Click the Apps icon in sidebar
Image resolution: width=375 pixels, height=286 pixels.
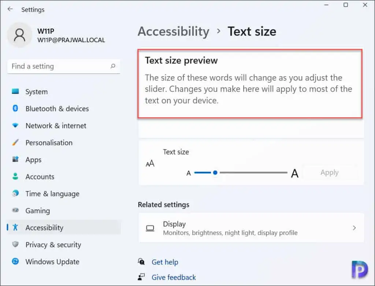click(15, 159)
